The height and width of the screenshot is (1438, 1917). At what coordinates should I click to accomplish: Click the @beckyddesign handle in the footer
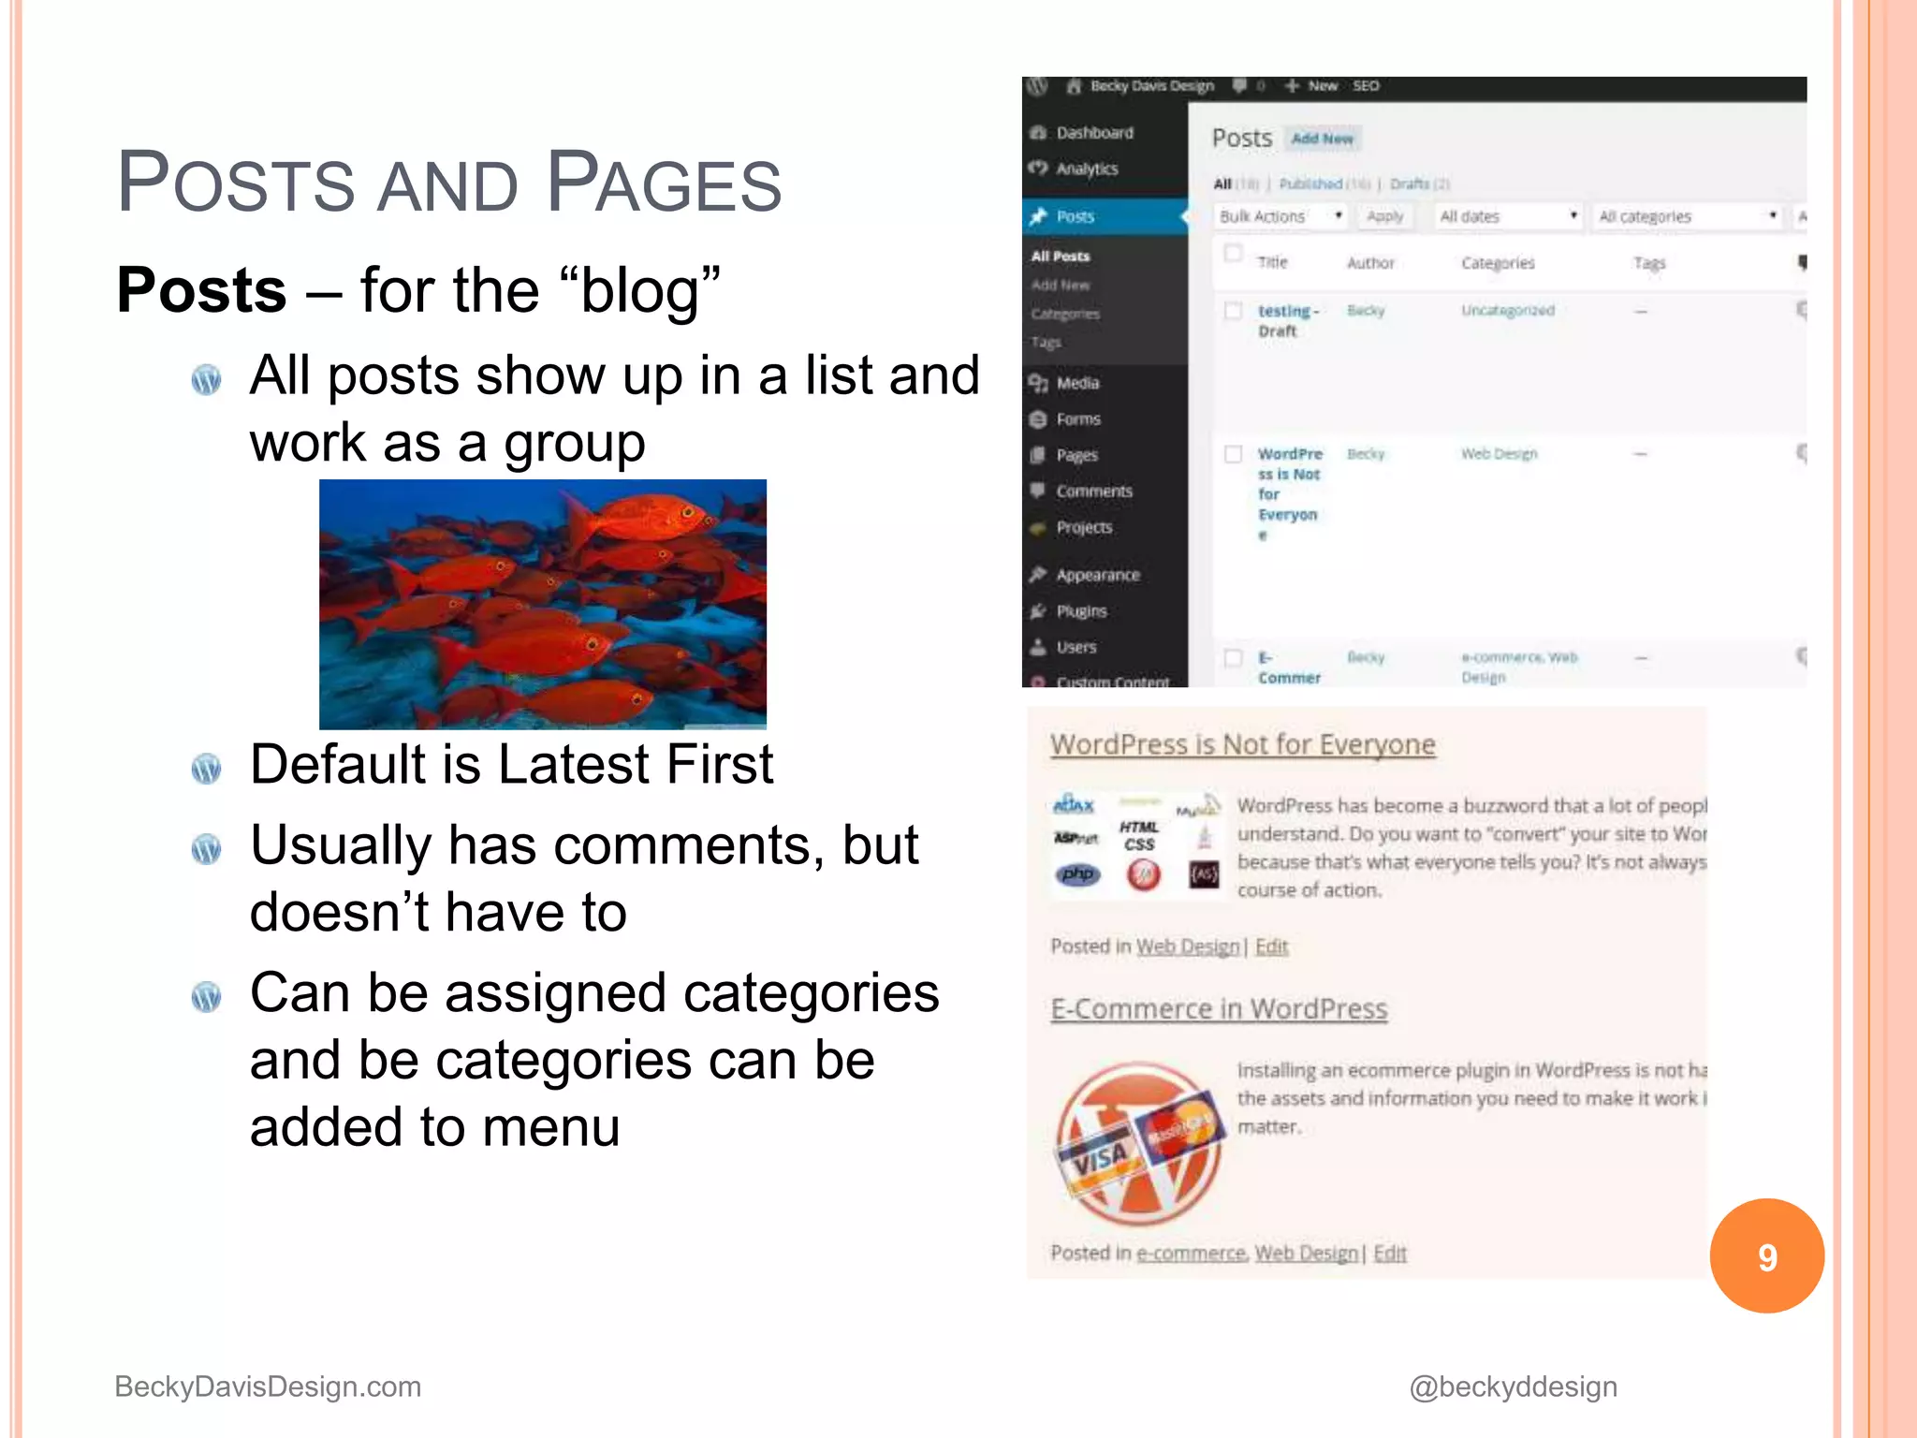pos(1514,1387)
